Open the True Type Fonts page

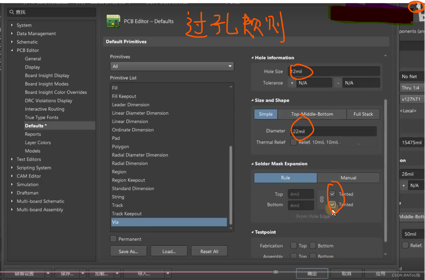pyautogui.click(x=42, y=117)
